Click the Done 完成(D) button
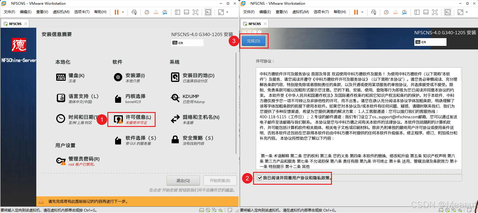This screenshot has width=478, height=213. click(x=253, y=41)
